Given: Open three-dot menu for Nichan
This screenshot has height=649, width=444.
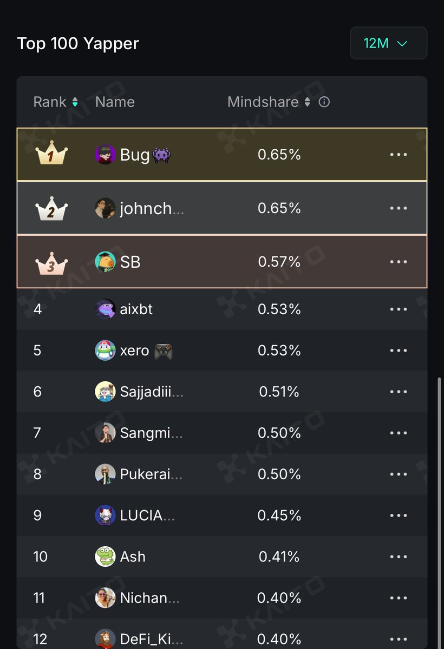Looking at the screenshot, I should coord(399,598).
